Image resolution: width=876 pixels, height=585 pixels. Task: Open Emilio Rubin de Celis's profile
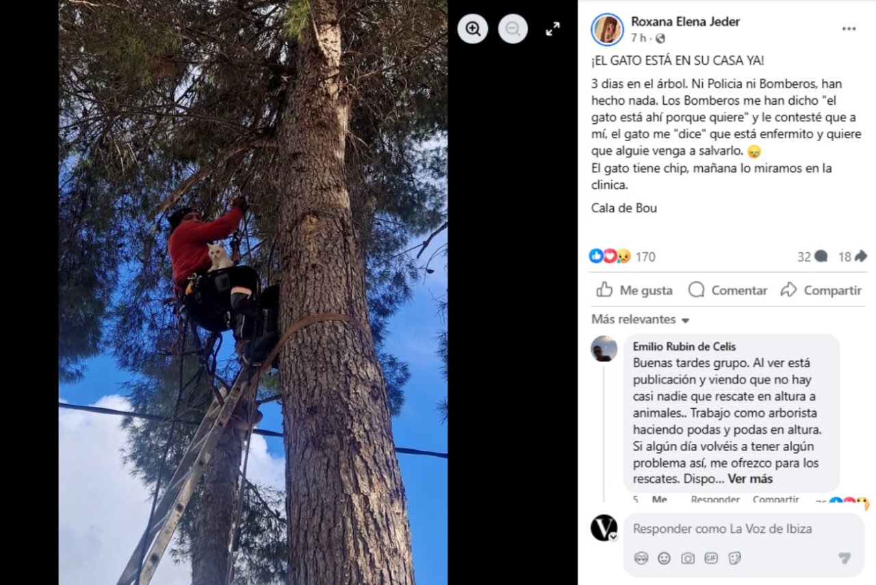684,347
